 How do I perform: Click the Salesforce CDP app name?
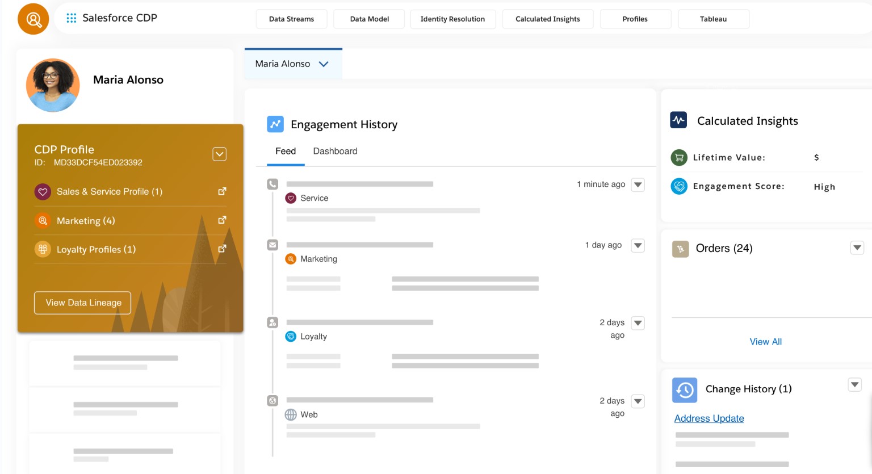tap(120, 18)
